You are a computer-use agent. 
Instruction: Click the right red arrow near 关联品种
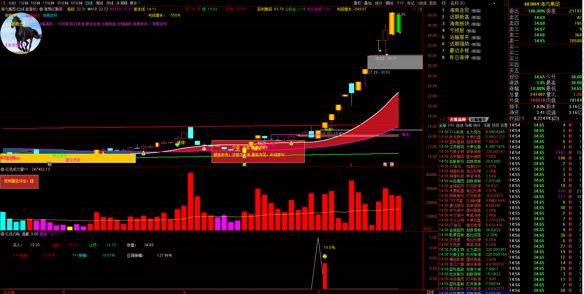(x=444, y=119)
